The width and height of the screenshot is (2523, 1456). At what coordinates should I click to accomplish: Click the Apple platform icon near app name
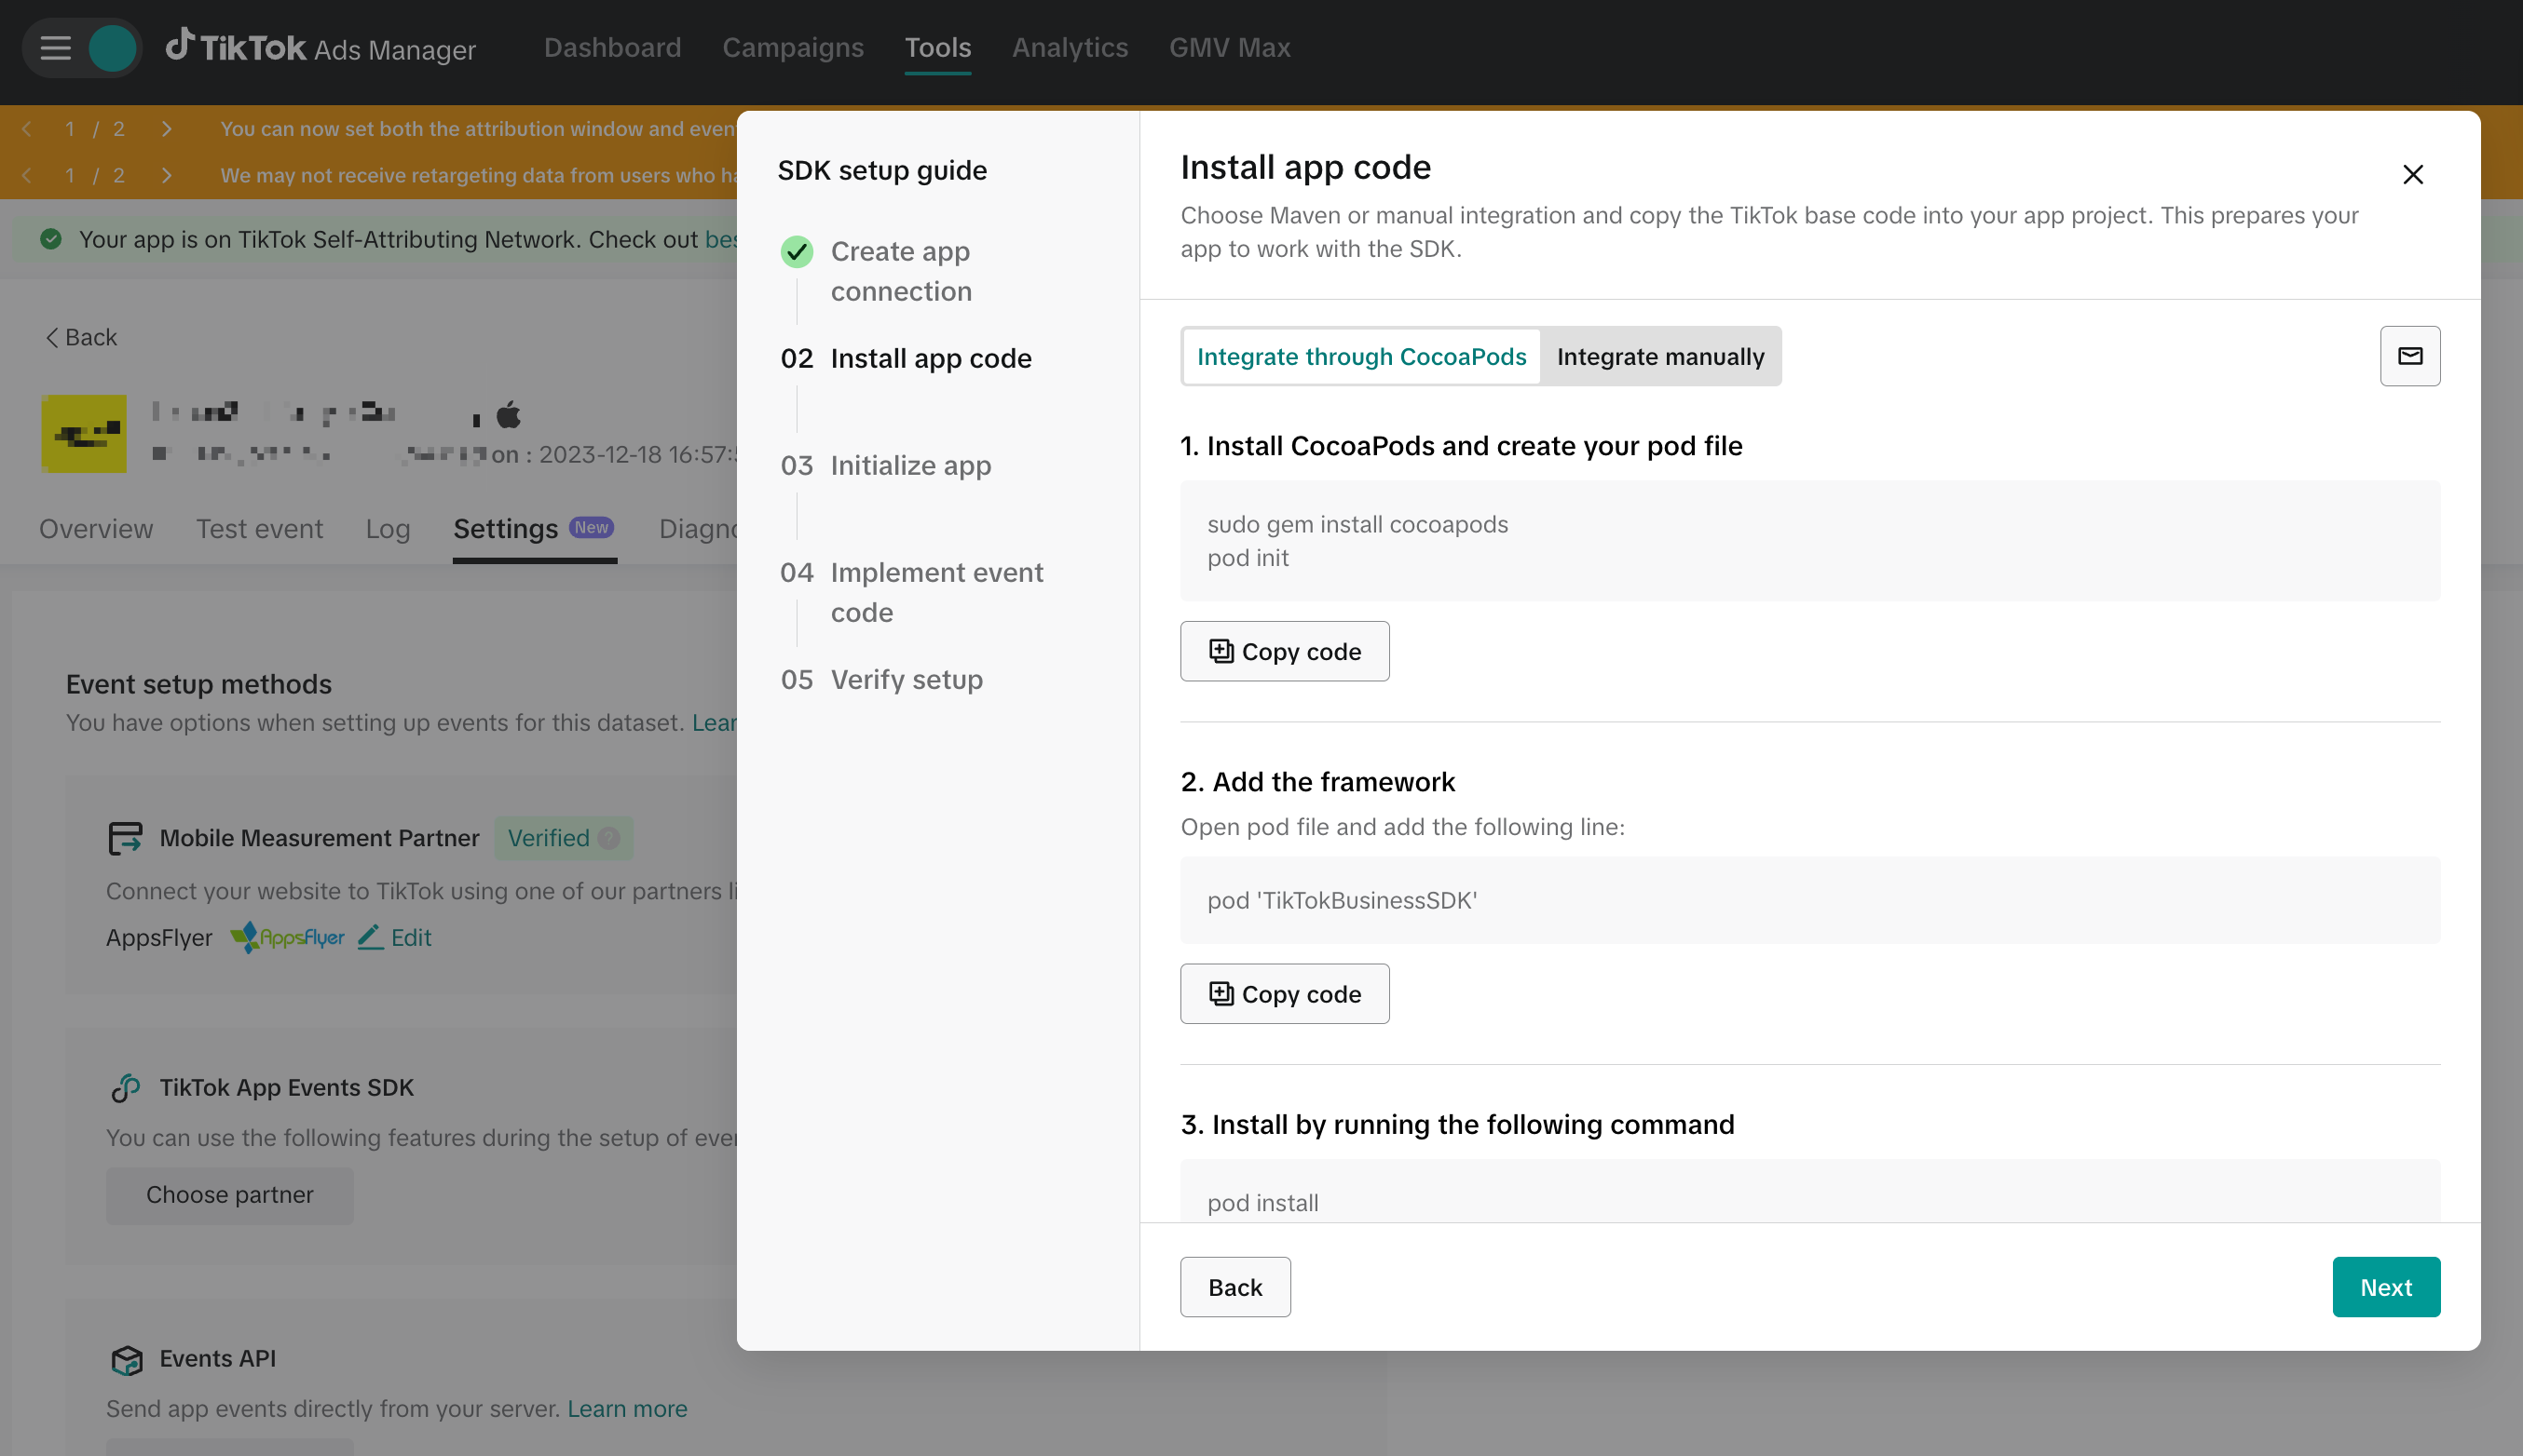pyautogui.click(x=509, y=413)
